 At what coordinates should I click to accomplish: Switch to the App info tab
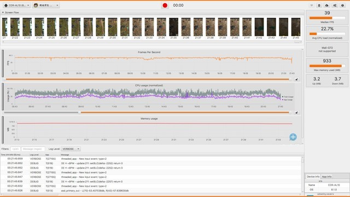point(326,176)
